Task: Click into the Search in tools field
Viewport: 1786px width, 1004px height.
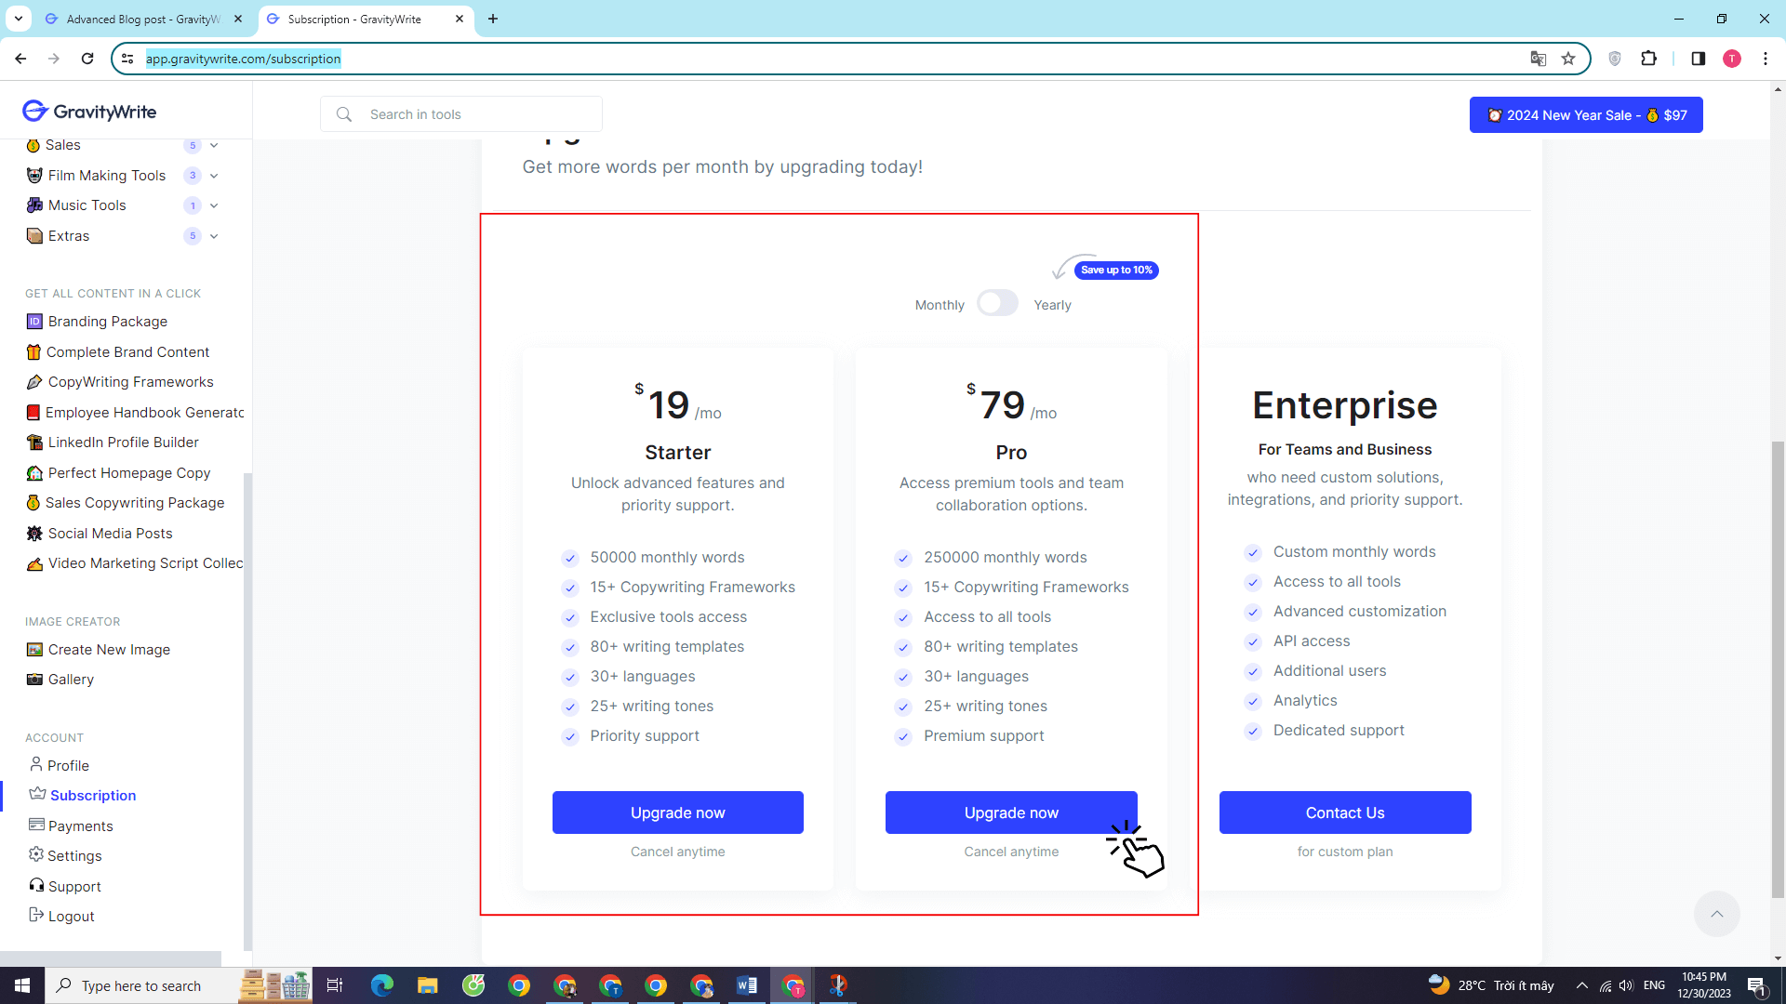Action: coord(461,114)
